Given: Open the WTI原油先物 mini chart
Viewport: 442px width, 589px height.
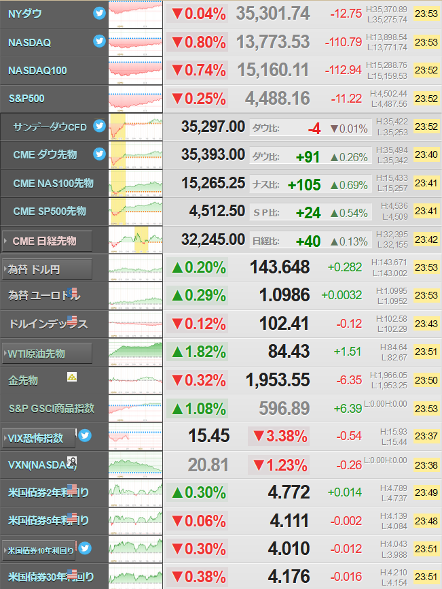Looking at the screenshot, I should click(136, 352).
